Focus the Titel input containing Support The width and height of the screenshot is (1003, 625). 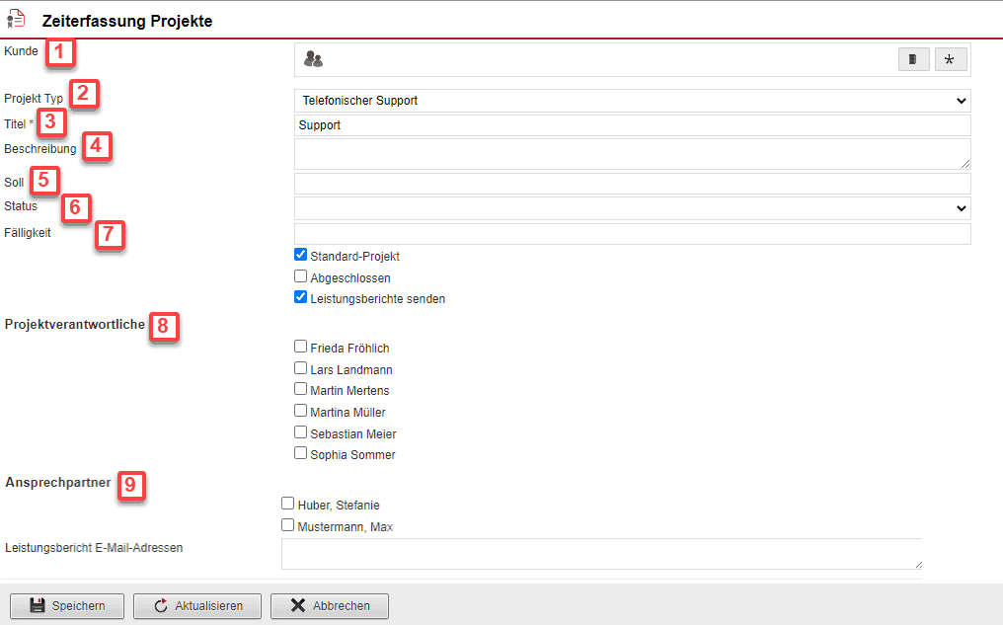click(632, 125)
